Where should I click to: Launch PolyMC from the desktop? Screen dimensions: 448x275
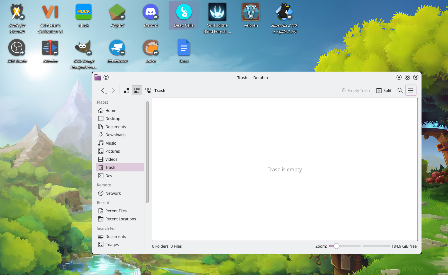(x=117, y=15)
